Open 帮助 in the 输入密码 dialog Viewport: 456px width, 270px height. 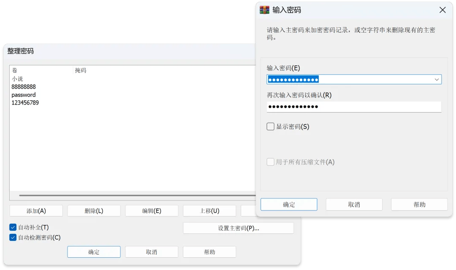419,205
